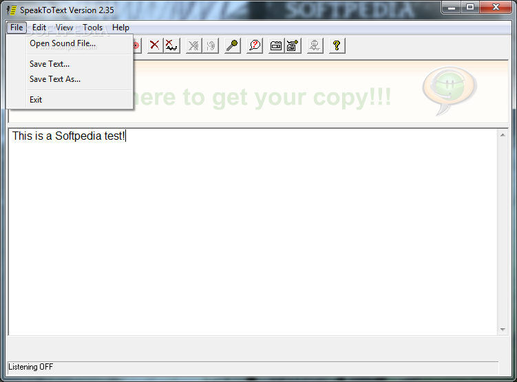The width and height of the screenshot is (517, 382).
Task: Open the Edit menu
Action: (39, 28)
